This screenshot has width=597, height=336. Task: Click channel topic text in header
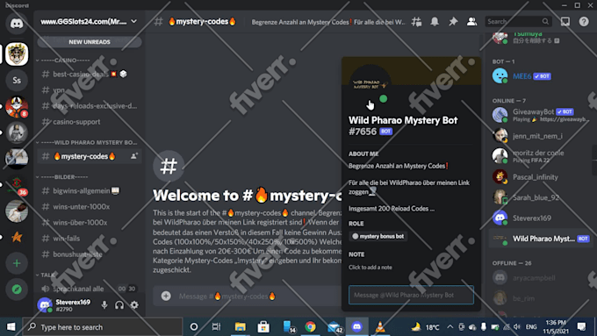pos(328,22)
